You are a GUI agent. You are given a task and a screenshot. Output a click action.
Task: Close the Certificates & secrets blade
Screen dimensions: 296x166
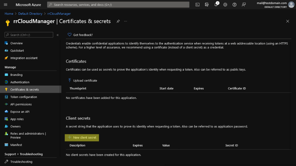288,21
